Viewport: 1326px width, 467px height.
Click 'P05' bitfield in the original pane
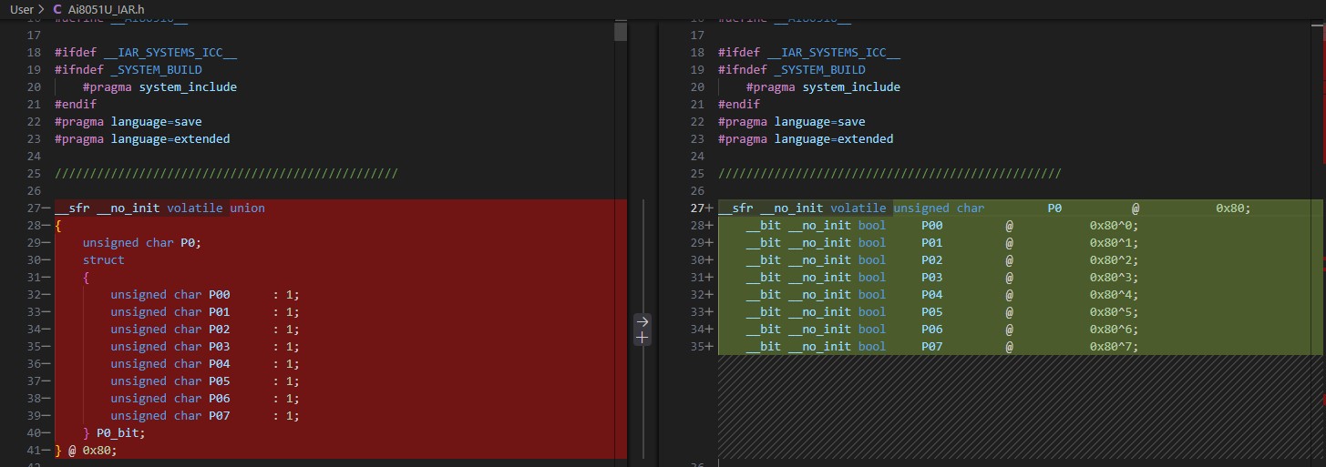click(219, 381)
